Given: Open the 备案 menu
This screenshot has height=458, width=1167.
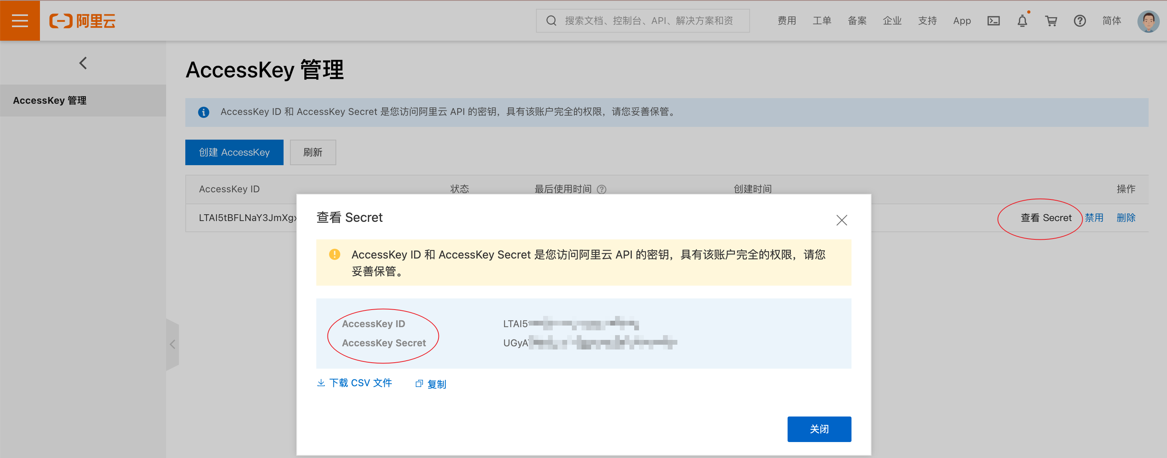Looking at the screenshot, I should coord(857,21).
